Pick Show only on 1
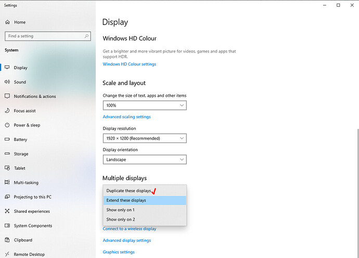 120,210
